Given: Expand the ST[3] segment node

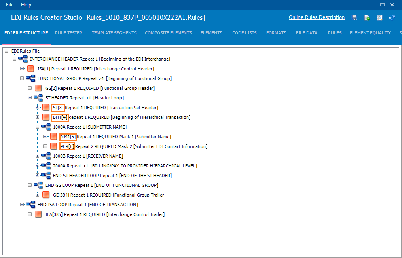Looking at the screenshot, I should (x=38, y=108).
